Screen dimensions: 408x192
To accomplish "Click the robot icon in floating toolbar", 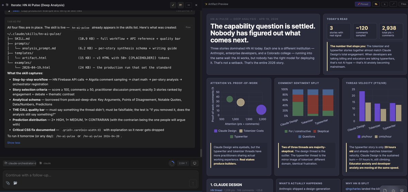I will (x=394, y=190).
